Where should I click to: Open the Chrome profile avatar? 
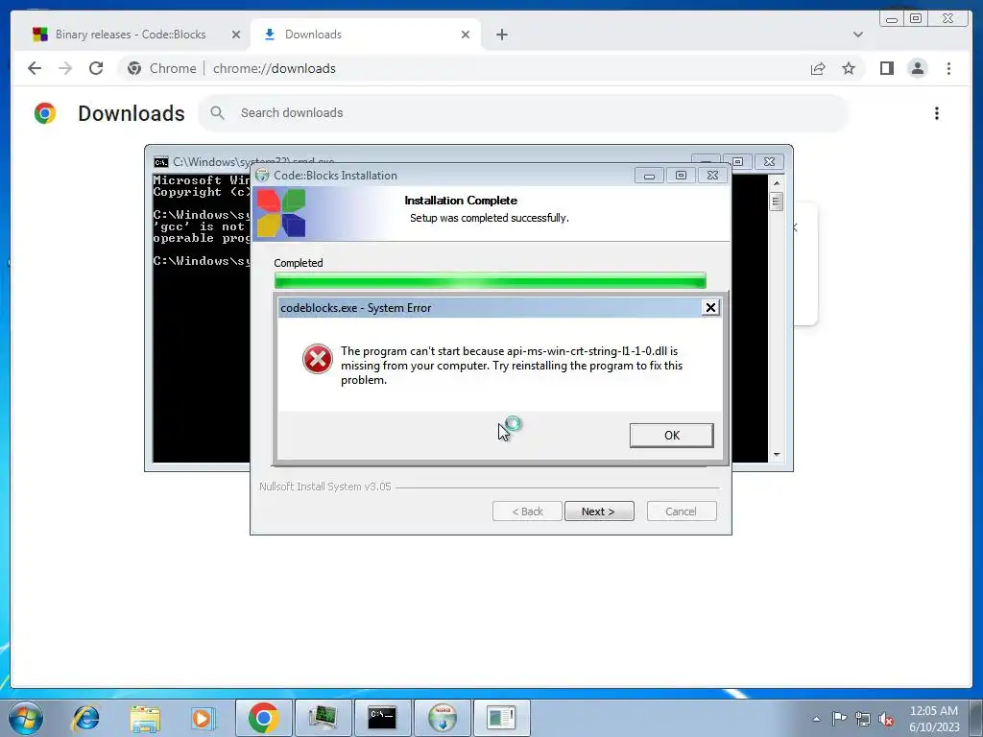[x=917, y=68]
